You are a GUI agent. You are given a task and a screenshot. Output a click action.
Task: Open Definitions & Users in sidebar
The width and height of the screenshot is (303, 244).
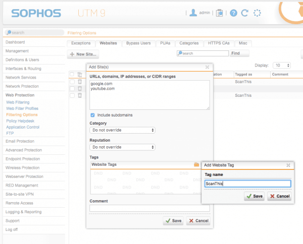pos(22,60)
